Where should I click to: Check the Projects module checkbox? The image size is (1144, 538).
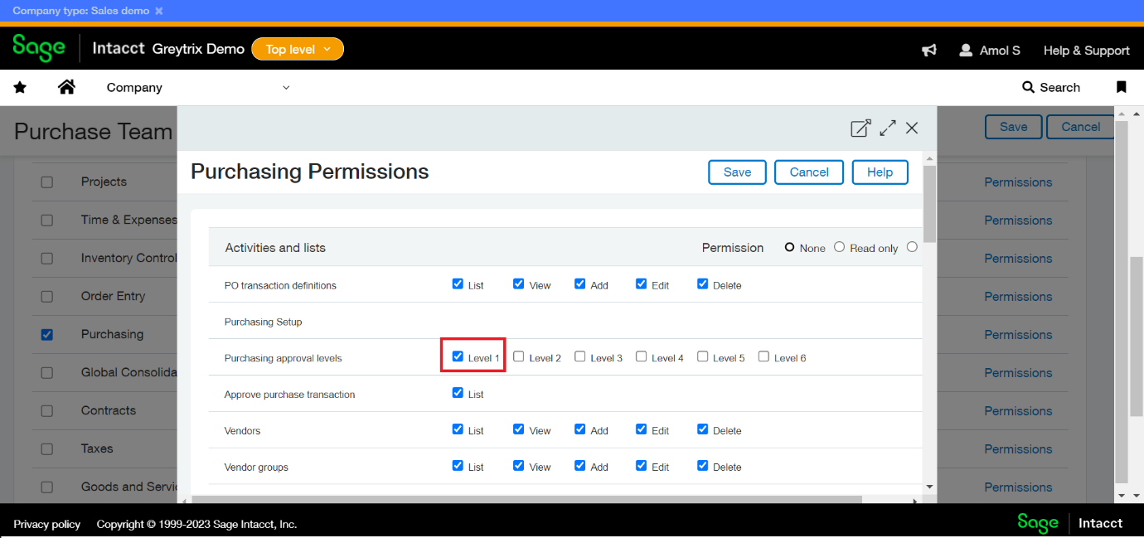(47, 182)
